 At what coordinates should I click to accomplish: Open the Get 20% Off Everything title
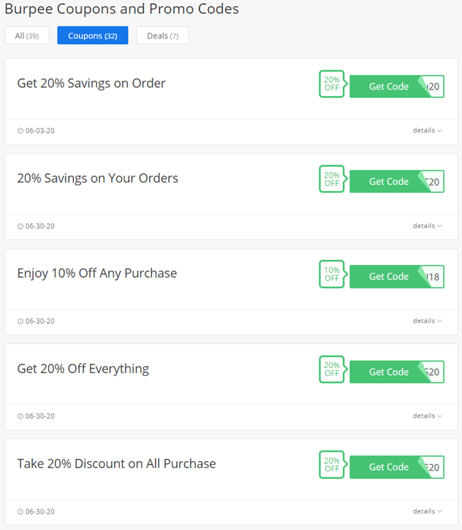[83, 369]
